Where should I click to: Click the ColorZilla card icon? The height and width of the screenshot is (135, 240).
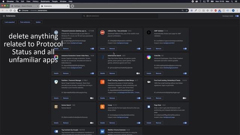pyautogui.click(x=149, y=57)
